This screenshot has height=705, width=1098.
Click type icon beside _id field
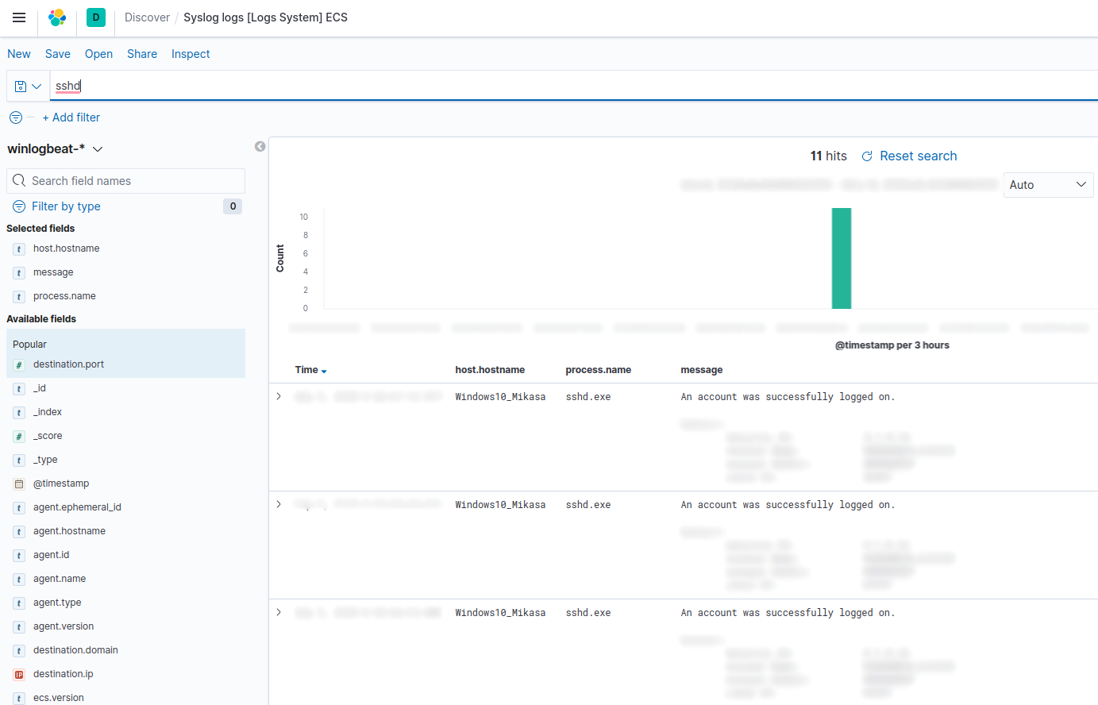click(19, 389)
